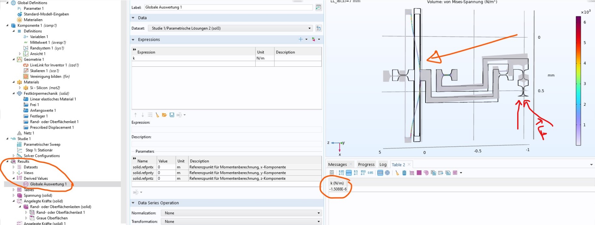Select the Festlager 1 node

tap(39, 116)
